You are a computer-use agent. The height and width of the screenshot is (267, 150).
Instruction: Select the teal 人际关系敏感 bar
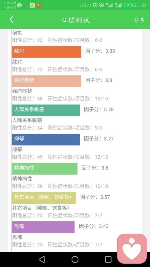(46, 110)
